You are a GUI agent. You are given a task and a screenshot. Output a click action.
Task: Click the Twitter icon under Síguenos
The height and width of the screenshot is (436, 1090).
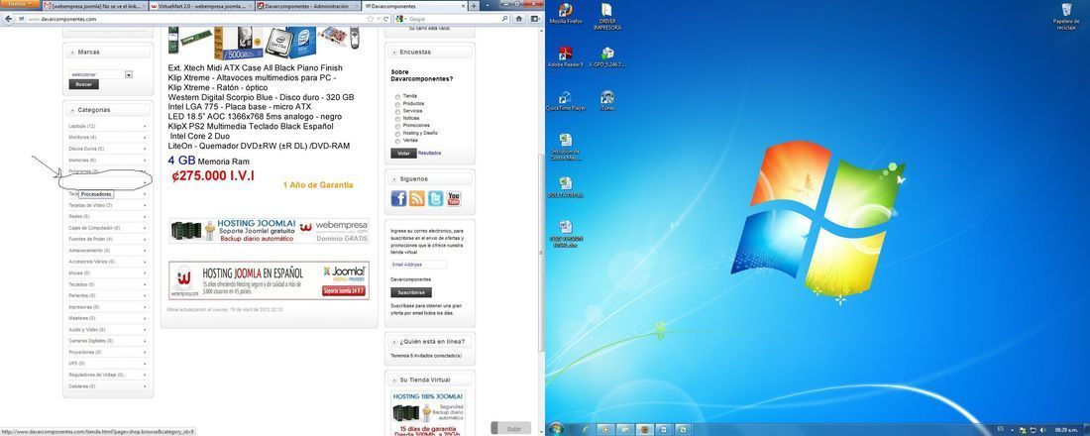pos(435,199)
